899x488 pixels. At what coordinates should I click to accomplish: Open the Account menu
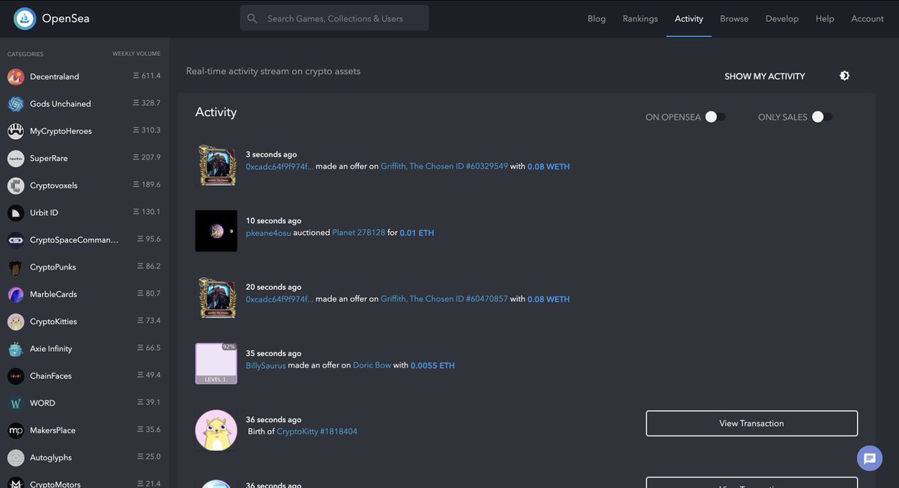tap(868, 19)
